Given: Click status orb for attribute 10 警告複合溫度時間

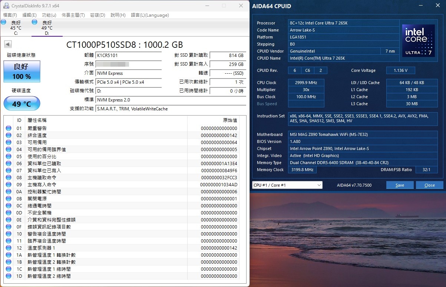Looking at the screenshot, I should tap(9, 234).
